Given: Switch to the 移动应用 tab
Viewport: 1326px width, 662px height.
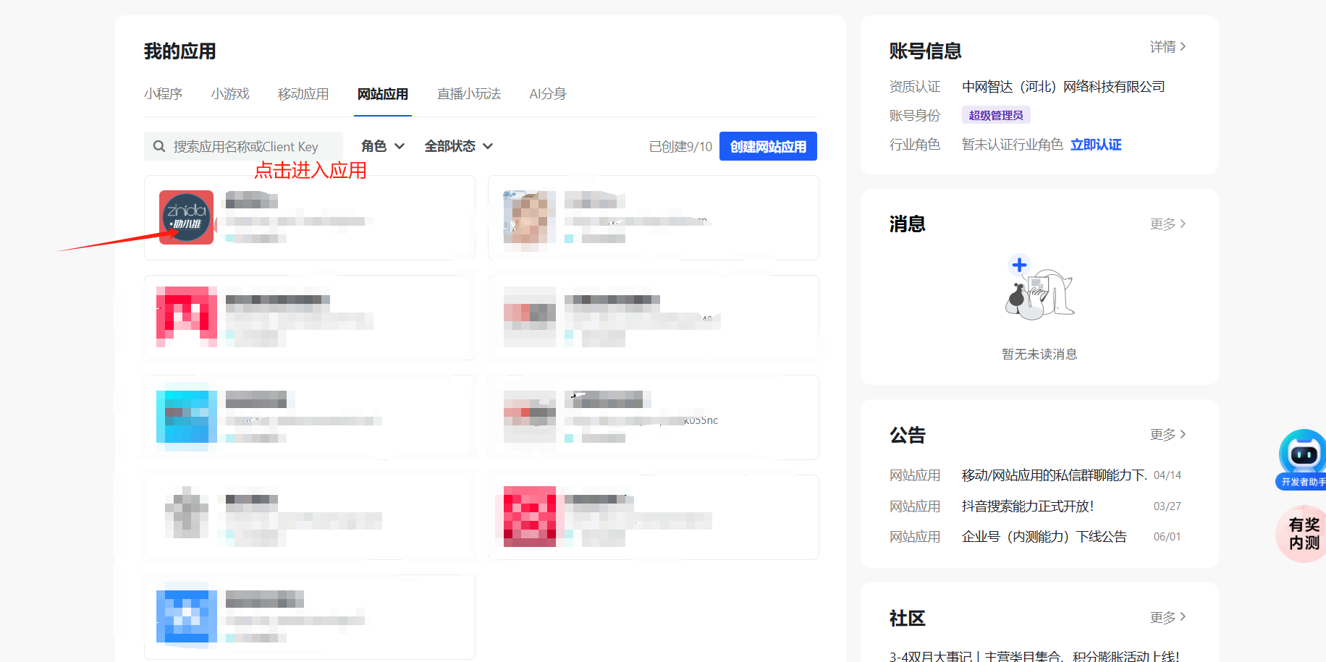Looking at the screenshot, I should (x=303, y=94).
